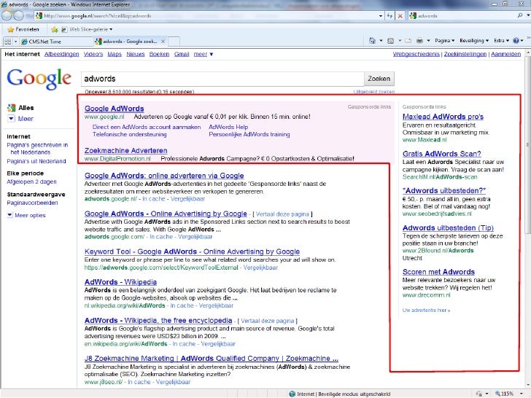This screenshot has width=531, height=398.
Task: Open the Beveiliging menu dropdown
Action: 474,41
